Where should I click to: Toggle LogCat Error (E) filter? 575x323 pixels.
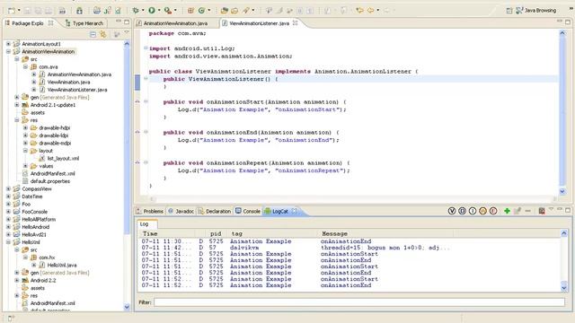[493, 211]
